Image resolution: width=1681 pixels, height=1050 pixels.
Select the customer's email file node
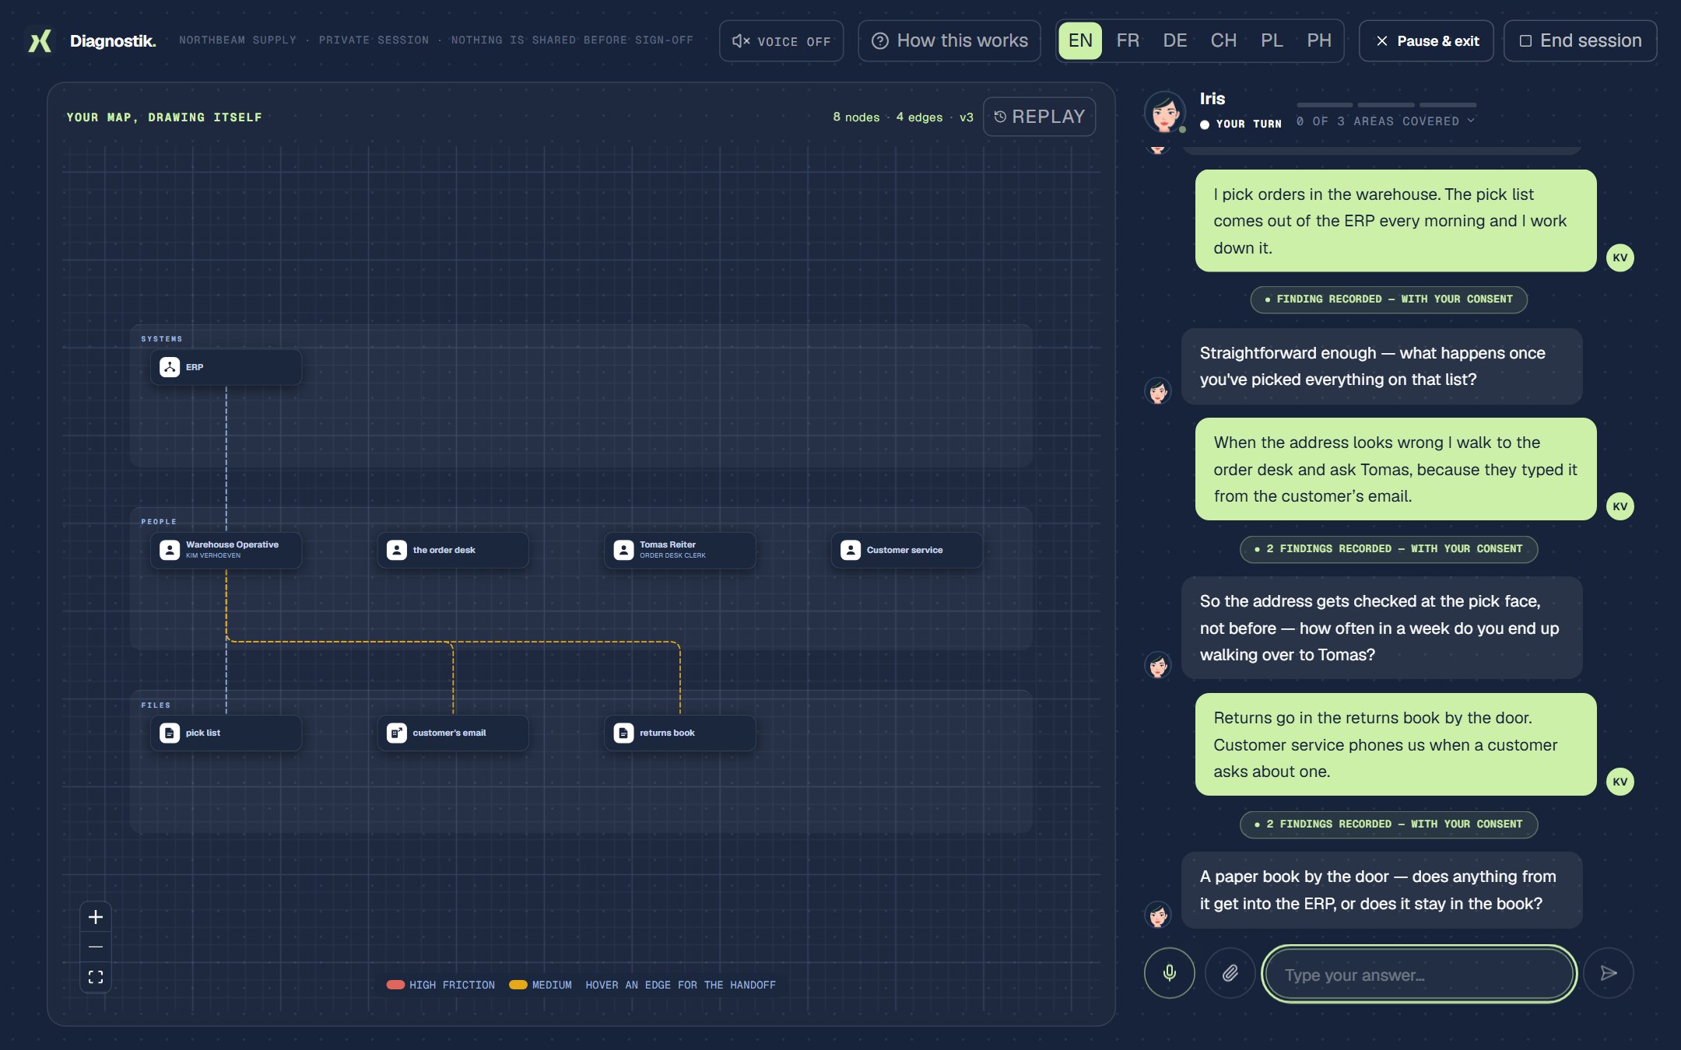pyautogui.click(x=453, y=733)
